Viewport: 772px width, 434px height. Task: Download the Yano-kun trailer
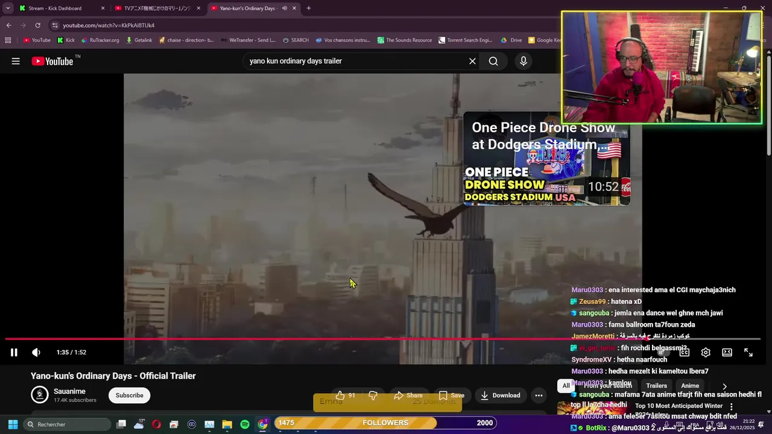click(500, 395)
